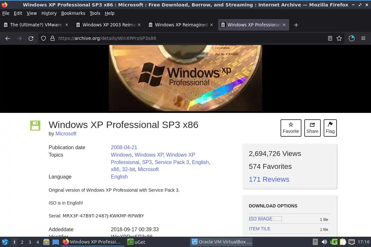Click the green uGet tray icon
The width and height of the screenshot is (371, 247).
tap(334, 242)
